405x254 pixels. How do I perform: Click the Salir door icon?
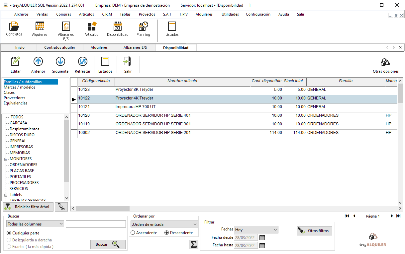[128, 61]
